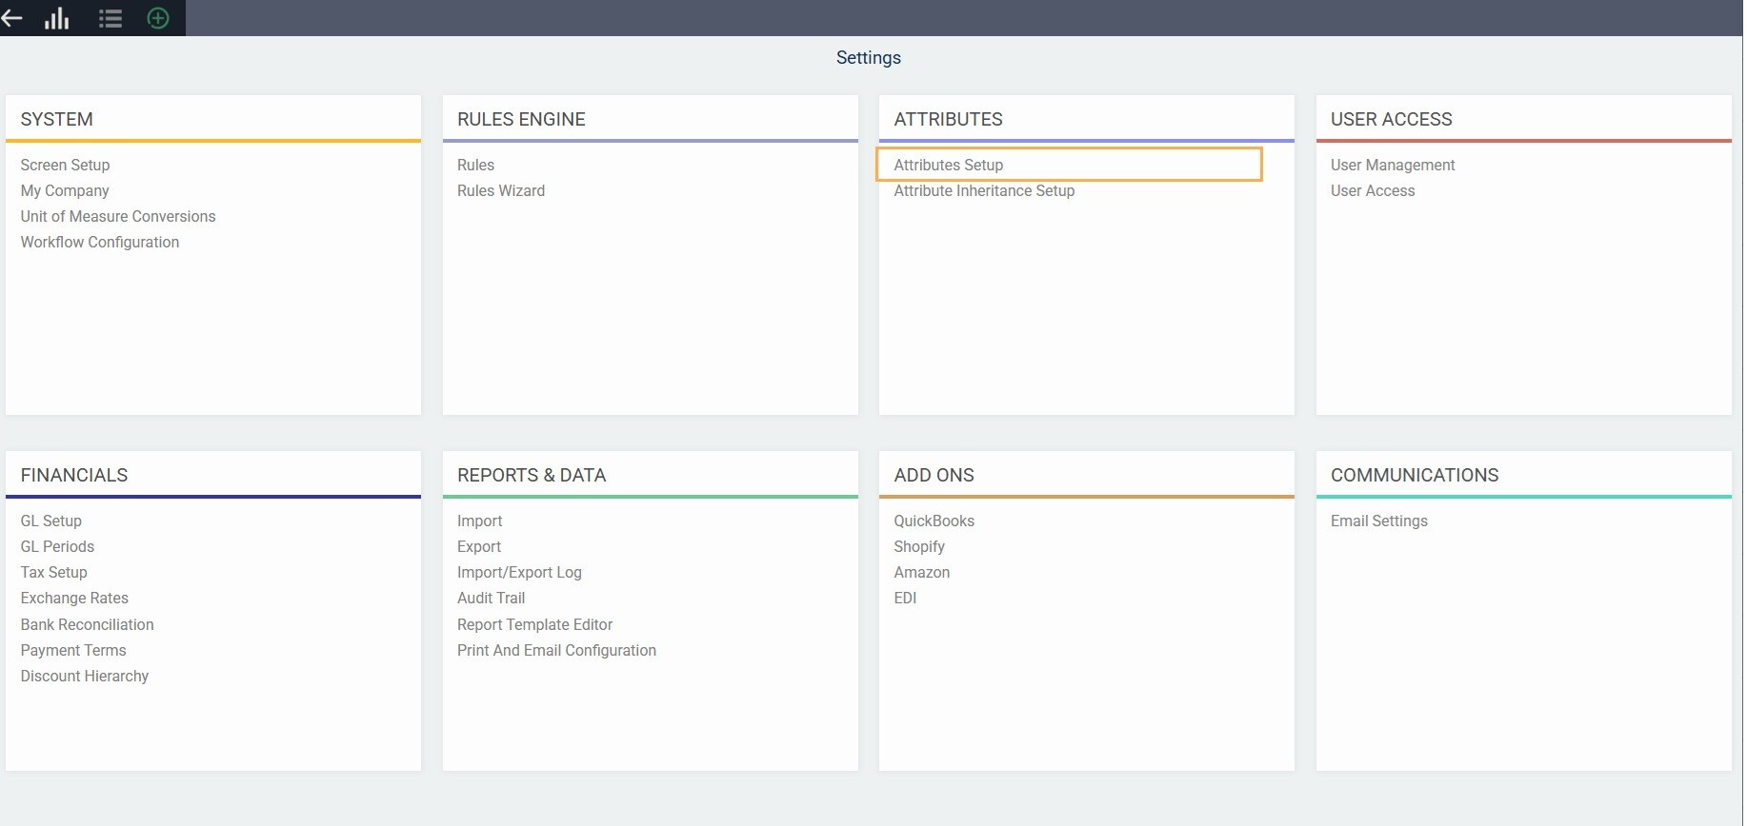Open GL Setup in Financials
This screenshot has height=826, width=1747.
(51, 521)
